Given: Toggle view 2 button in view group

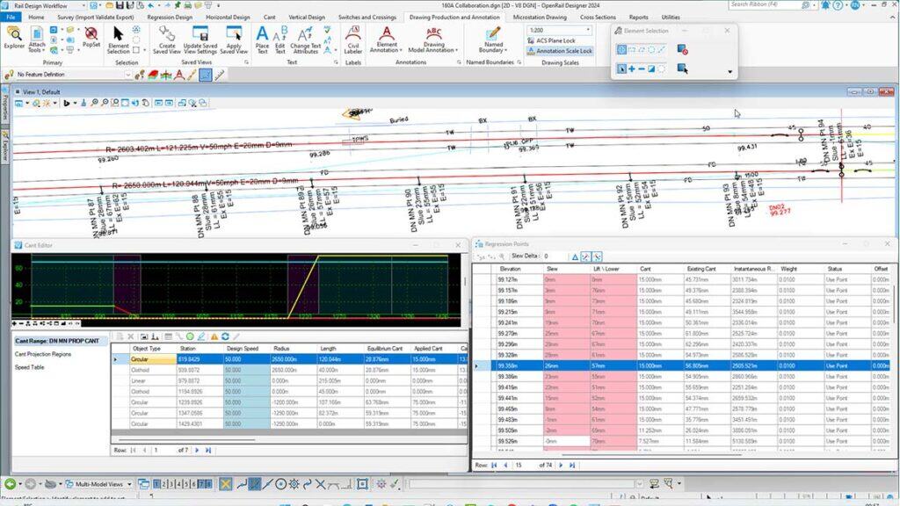Looking at the screenshot, I should [163, 484].
